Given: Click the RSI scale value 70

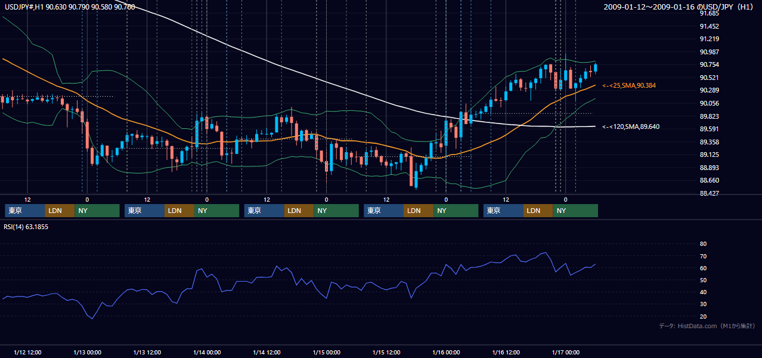Looking at the screenshot, I should pyautogui.click(x=703, y=256).
